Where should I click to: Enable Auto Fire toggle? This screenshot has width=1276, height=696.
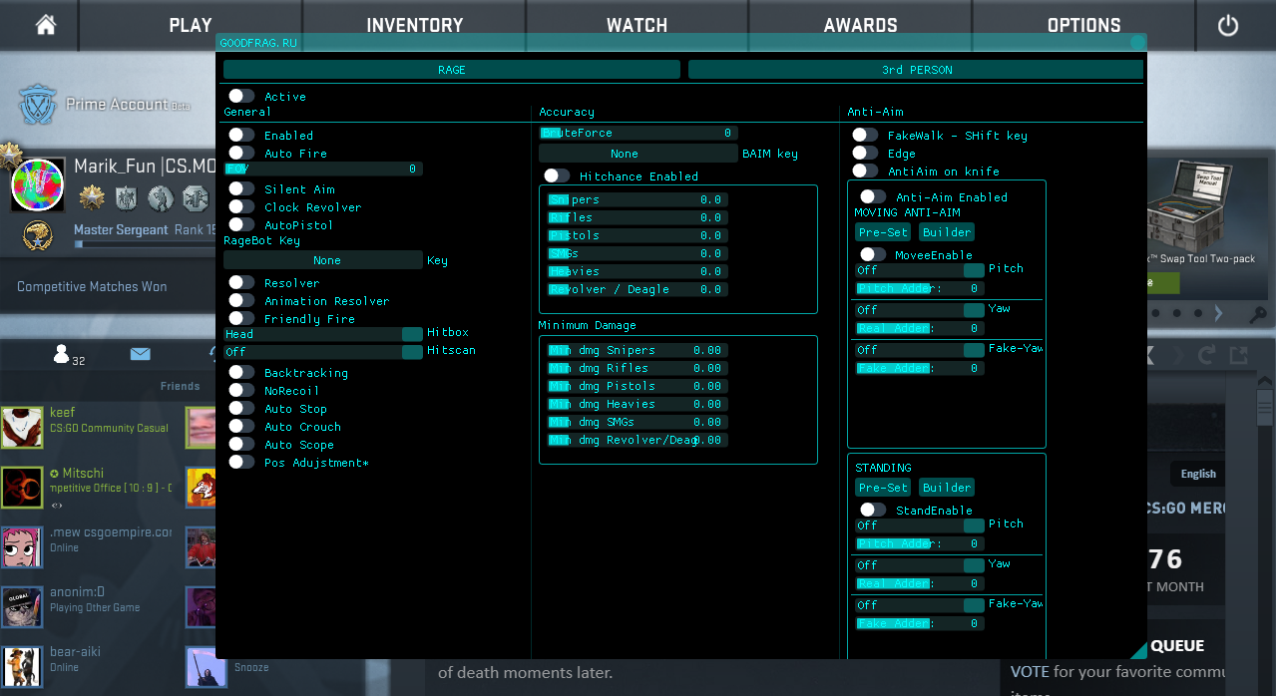[x=241, y=153]
